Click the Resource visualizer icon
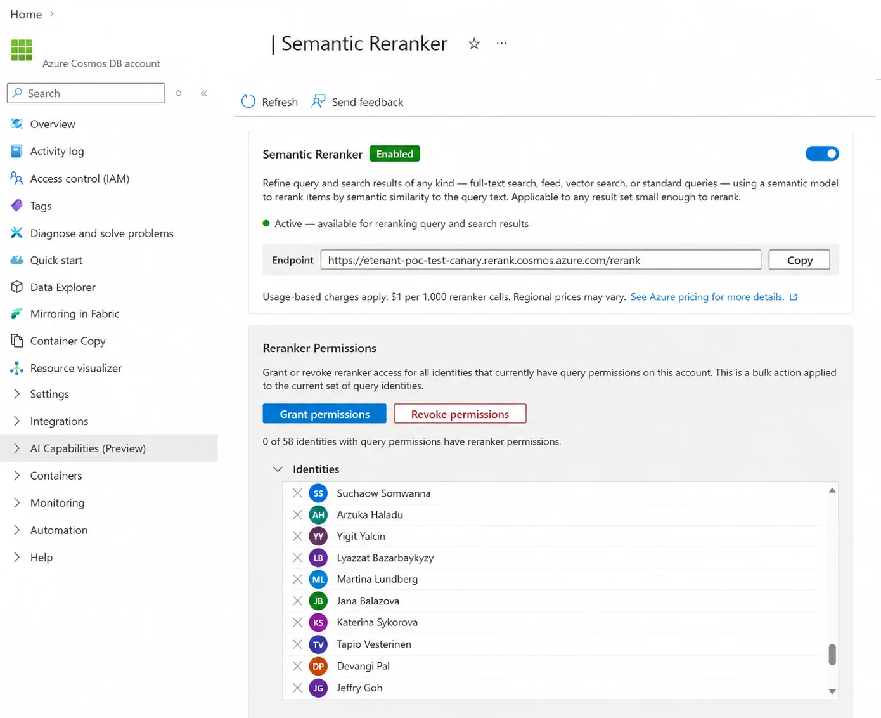The image size is (881, 718). pyautogui.click(x=17, y=368)
